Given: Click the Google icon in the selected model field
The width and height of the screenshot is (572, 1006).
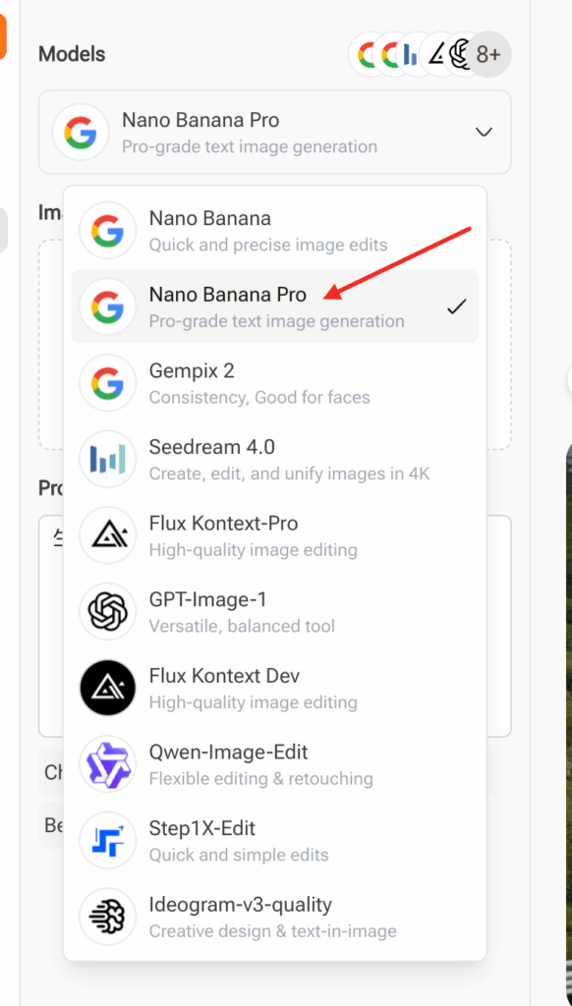Looking at the screenshot, I should click(x=81, y=131).
